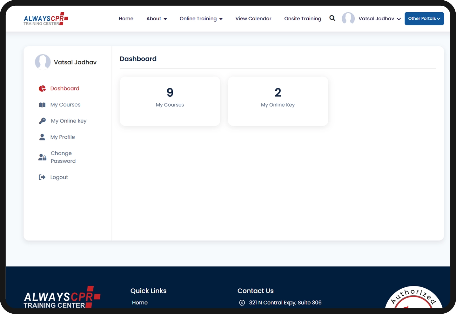
Task: Select My Profile in the sidebar
Action: [63, 137]
